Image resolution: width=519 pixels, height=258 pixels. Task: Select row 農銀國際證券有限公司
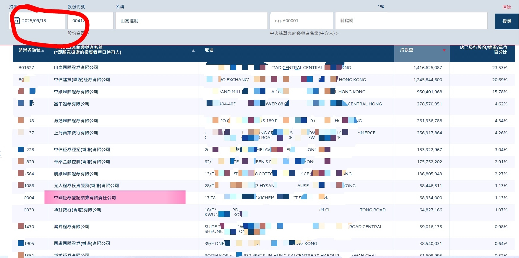coord(76,174)
